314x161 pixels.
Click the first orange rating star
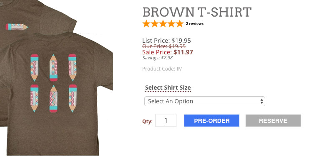146,24
